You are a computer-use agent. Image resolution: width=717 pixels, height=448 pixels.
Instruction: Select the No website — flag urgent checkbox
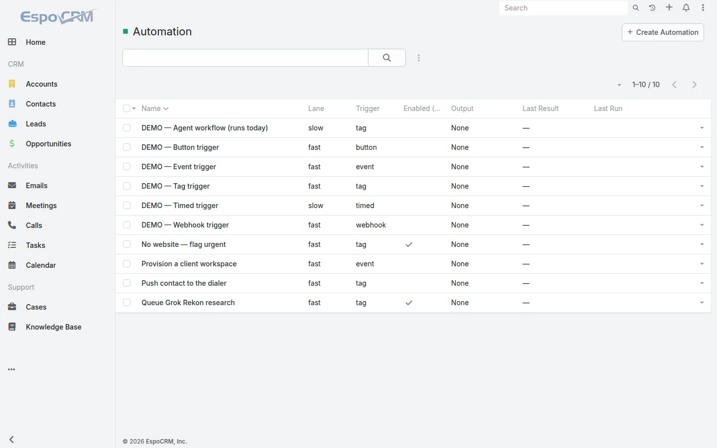[126, 244]
